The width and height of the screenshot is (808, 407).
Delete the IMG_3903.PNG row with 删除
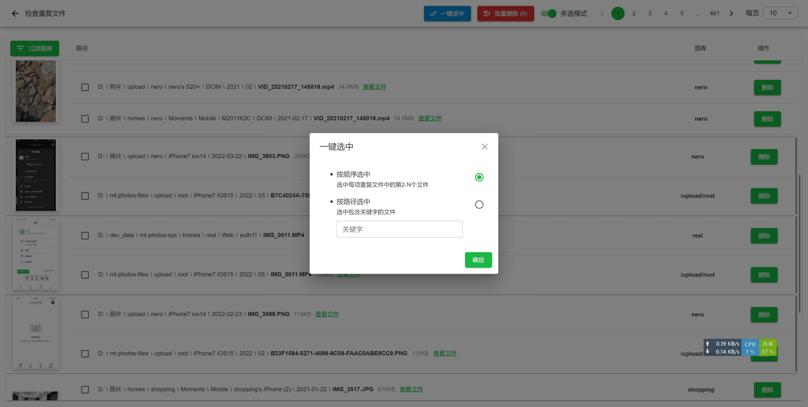[x=764, y=157]
